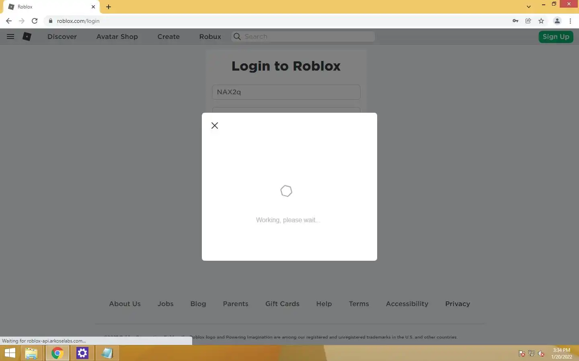Open the Jobs footer link
The width and height of the screenshot is (579, 361).
click(166, 304)
